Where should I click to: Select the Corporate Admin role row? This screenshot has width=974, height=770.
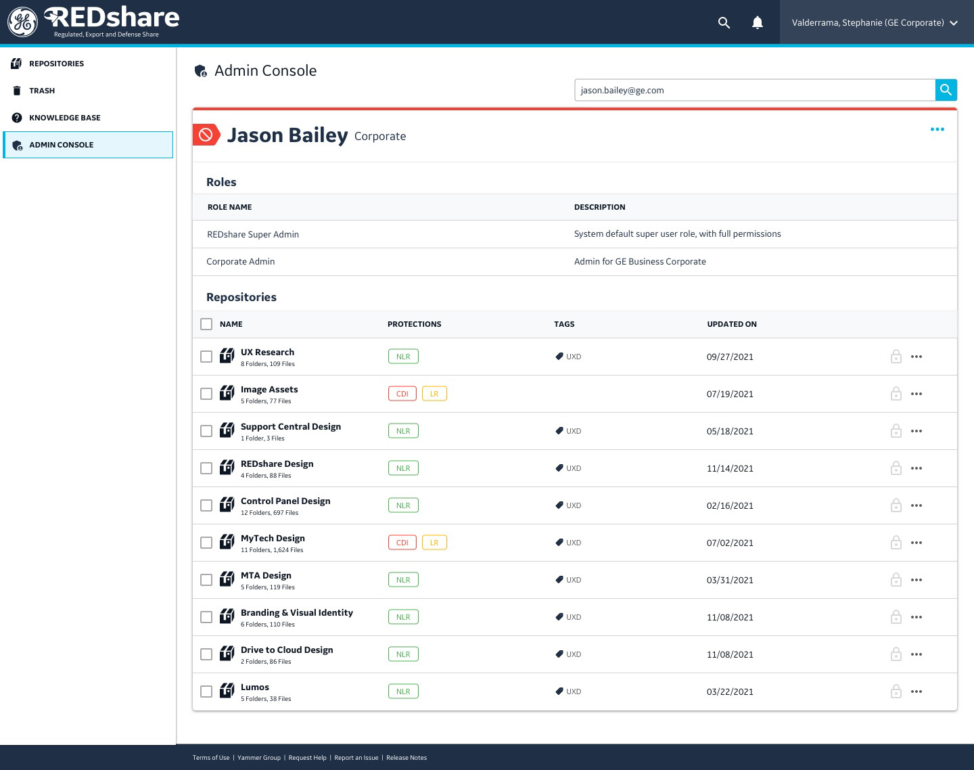[575, 262]
